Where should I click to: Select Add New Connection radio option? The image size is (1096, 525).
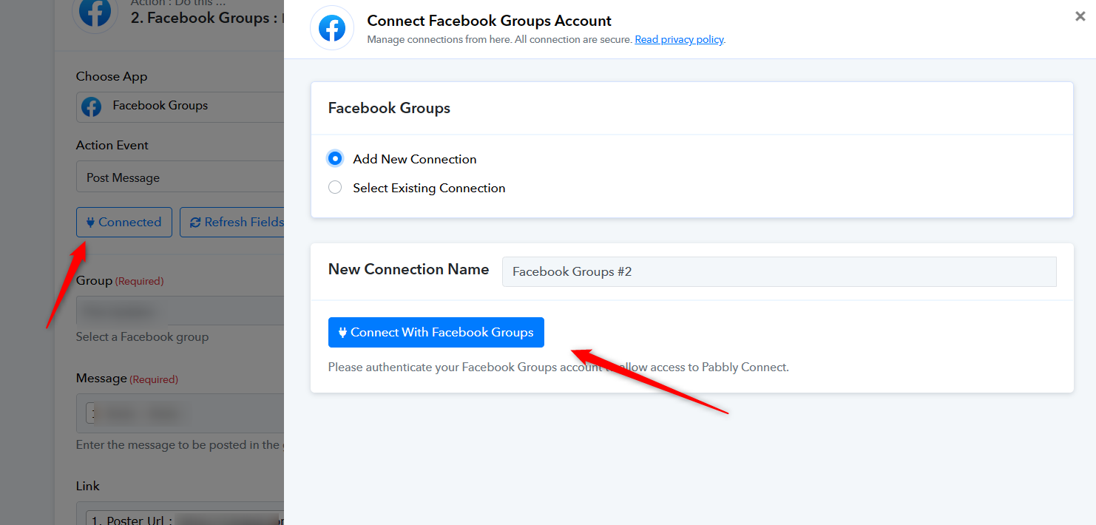coord(335,158)
